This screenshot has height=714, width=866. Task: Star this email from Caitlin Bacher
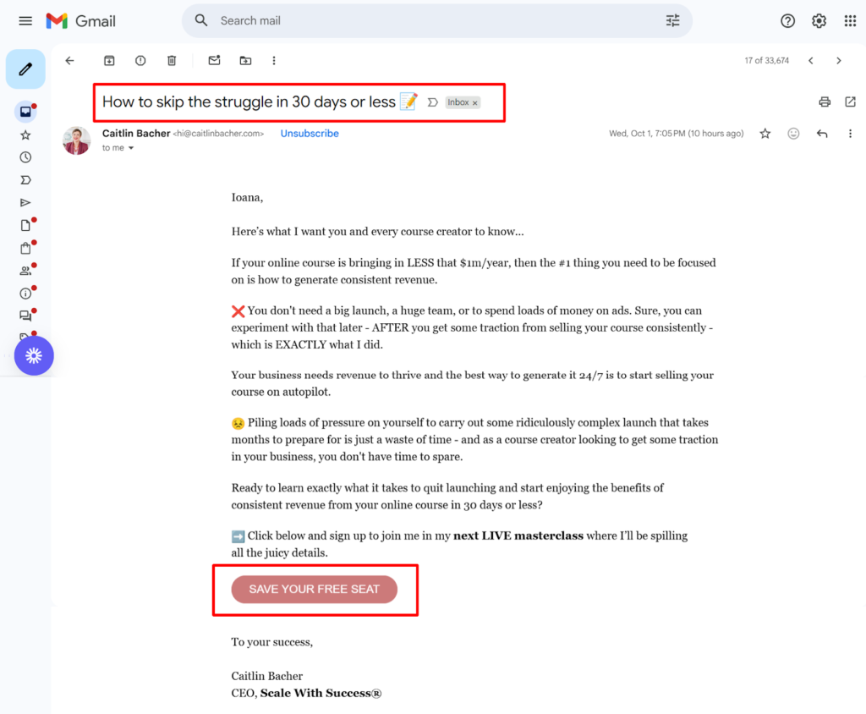click(765, 133)
